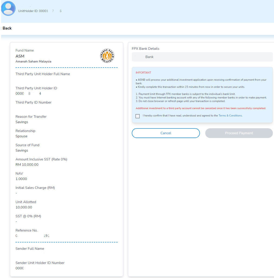This screenshot has height=278, width=274.
Task: Click the Third Party Unit Holder ID value
Action: point(28,94)
